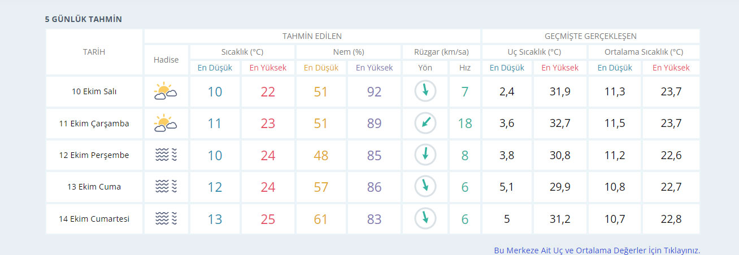Screen dimensions: 739x255
Task: Click the fog icon for 14 Ekim Cumartesi
Action: 166,218
